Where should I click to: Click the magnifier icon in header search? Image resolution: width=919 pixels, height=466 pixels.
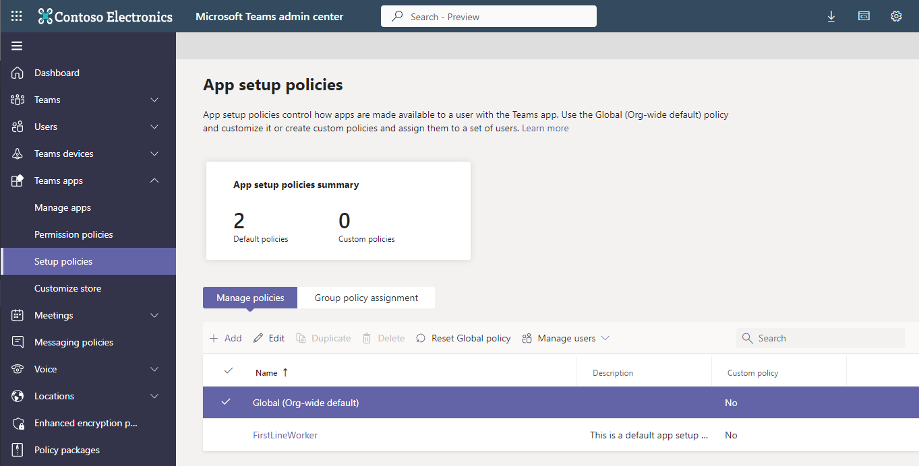coord(398,16)
